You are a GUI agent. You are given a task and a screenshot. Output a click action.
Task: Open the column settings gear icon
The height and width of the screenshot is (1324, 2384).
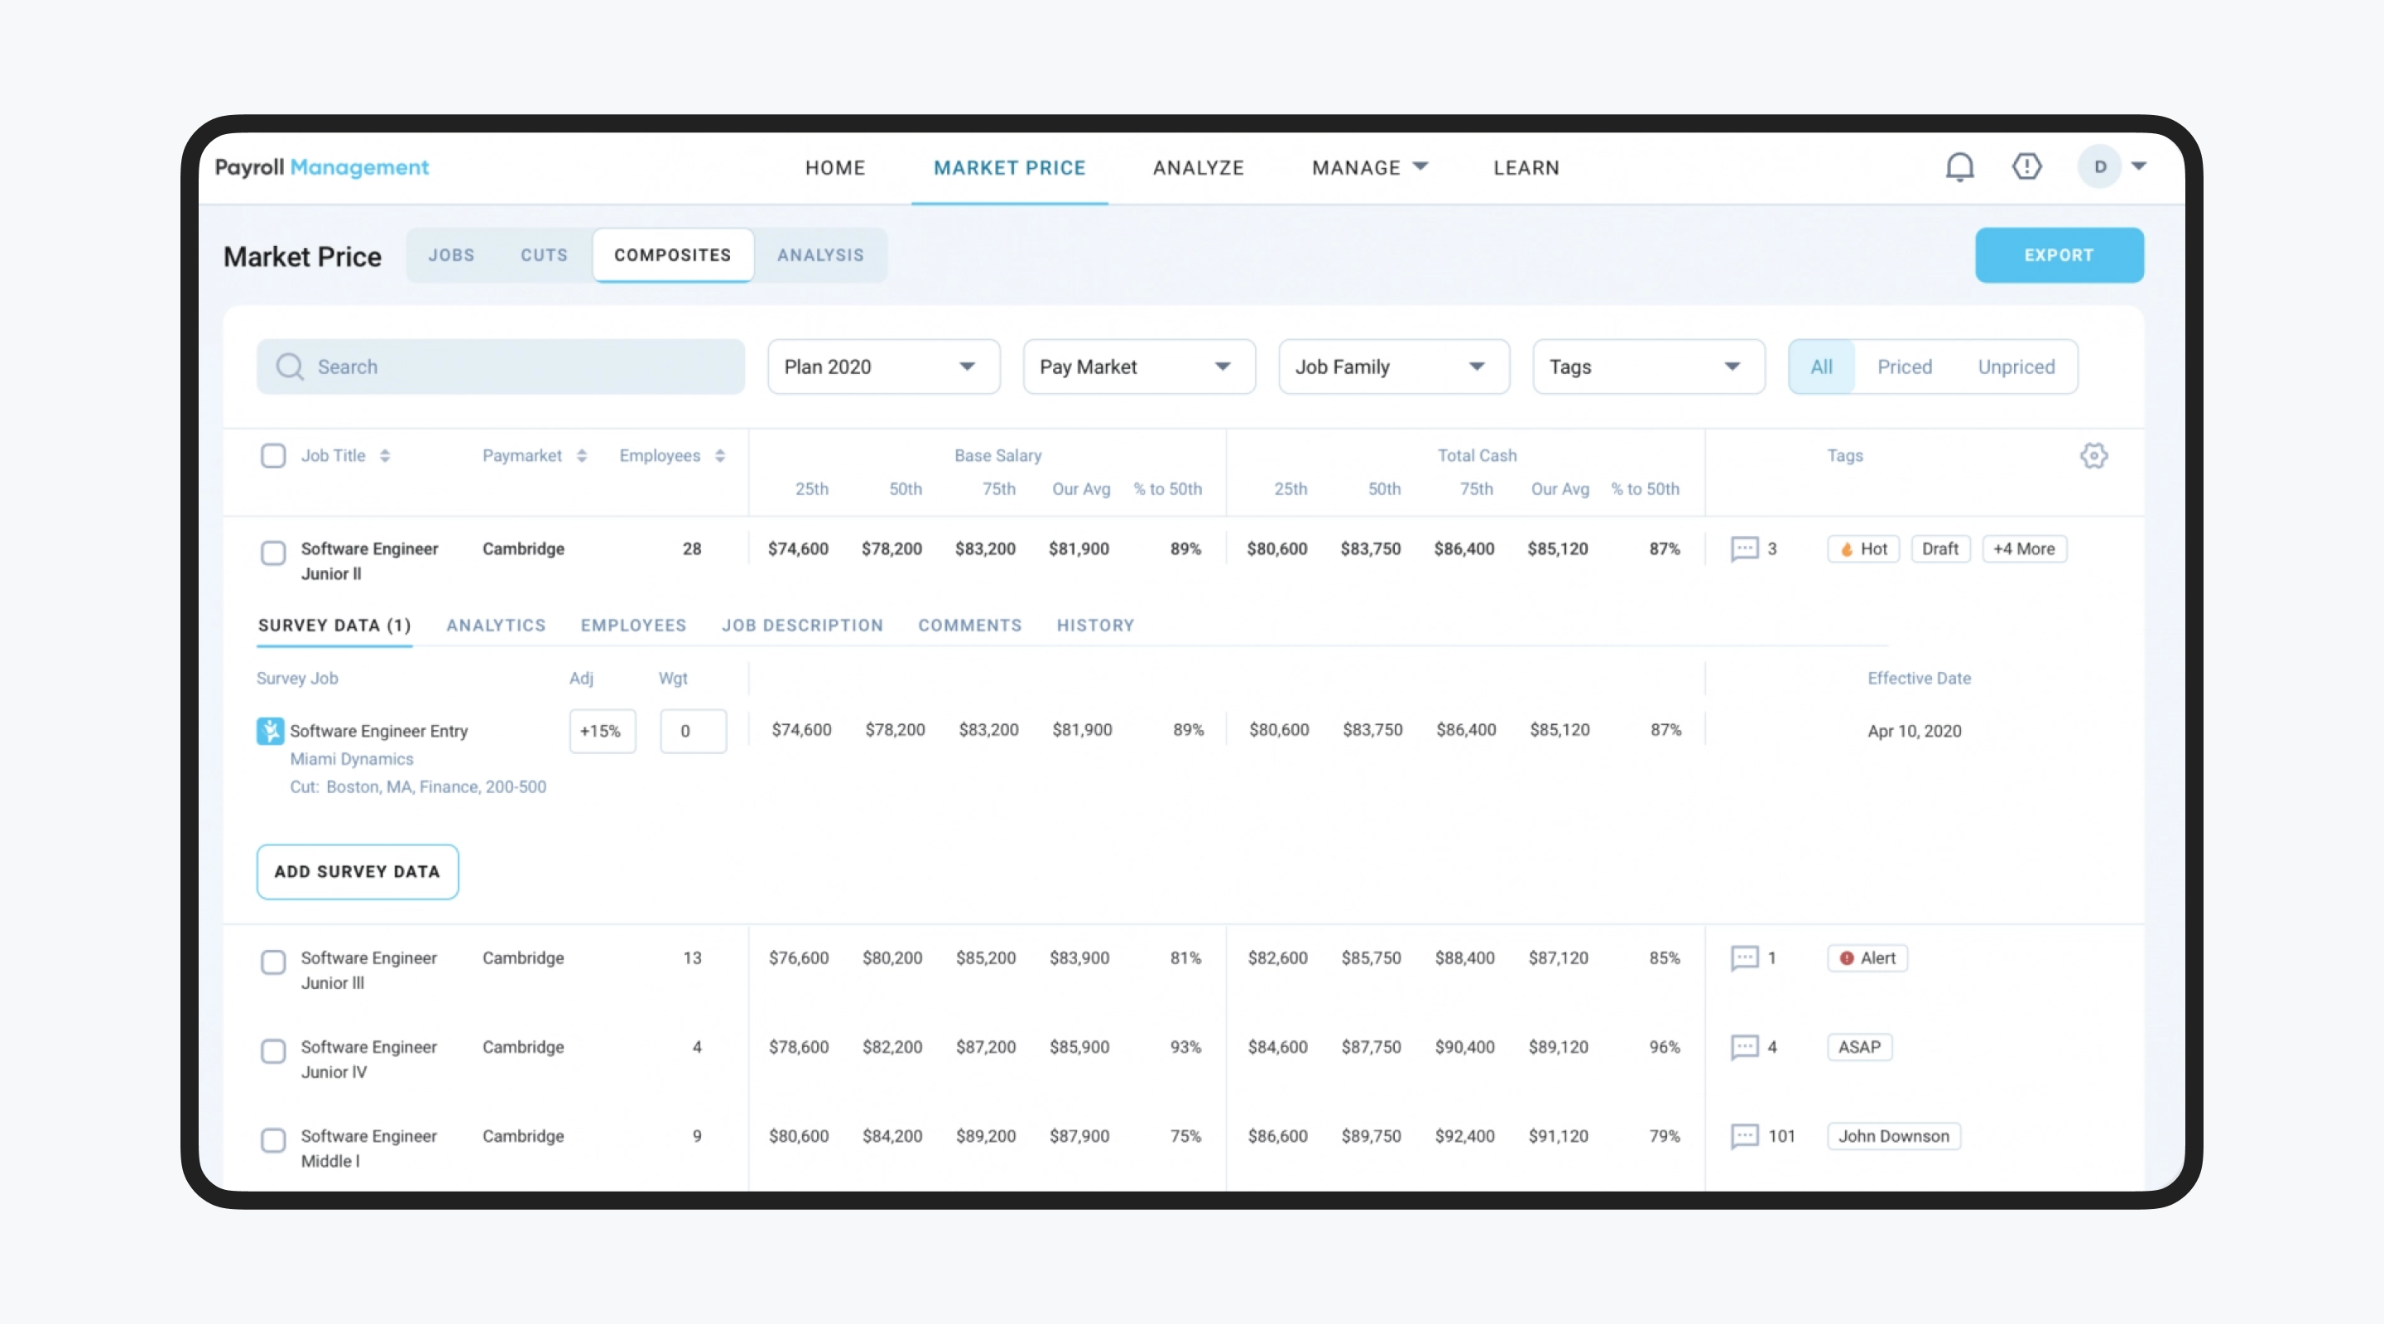coord(2094,455)
